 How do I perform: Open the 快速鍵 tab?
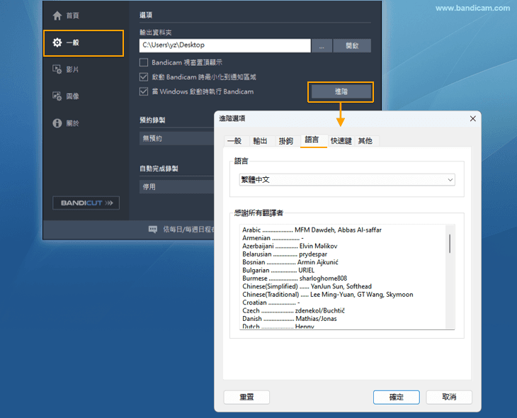click(x=341, y=141)
